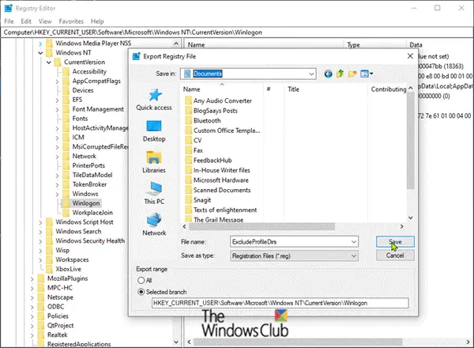
Task: Select the XboxLive registry key
Action: pyautogui.click(x=68, y=269)
